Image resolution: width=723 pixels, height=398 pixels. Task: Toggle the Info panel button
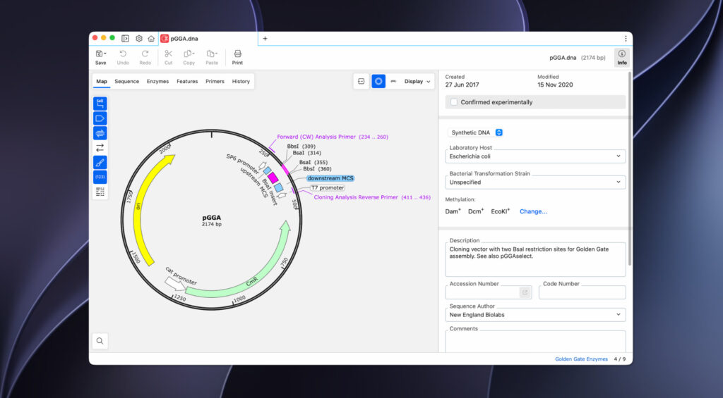click(x=622, y=58)
